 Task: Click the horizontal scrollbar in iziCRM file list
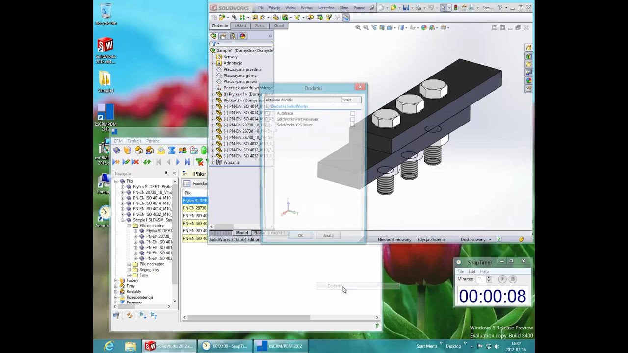click(249, 317)
